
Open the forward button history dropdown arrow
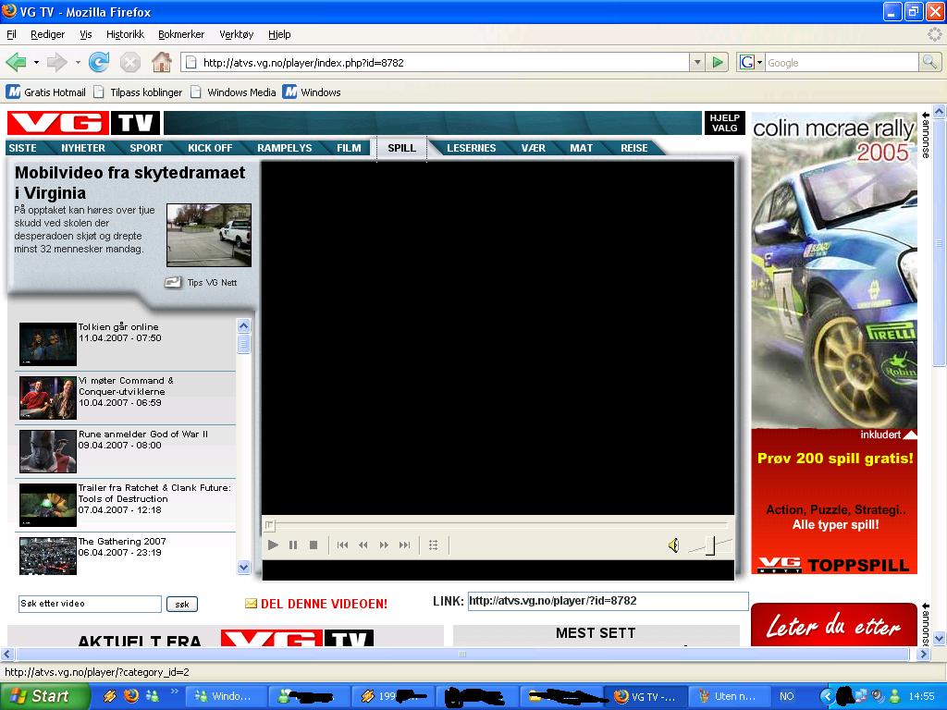pyautogui.click(x=77, y=62)
